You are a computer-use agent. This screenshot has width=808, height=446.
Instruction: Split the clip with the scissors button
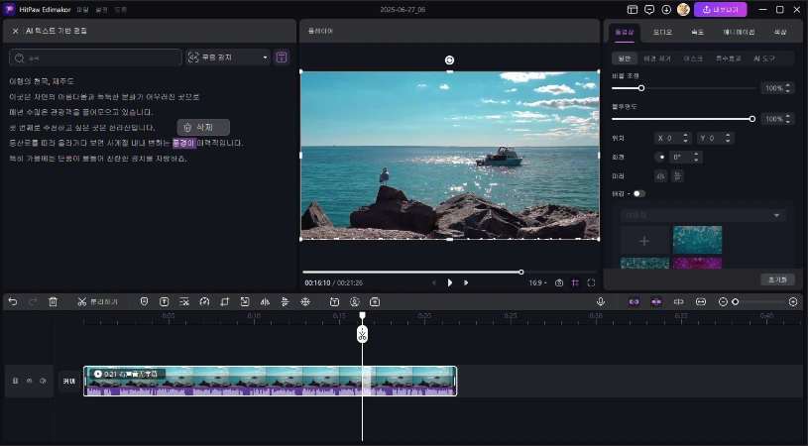[x=97, y=302]
